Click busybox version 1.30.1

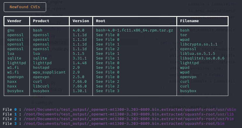[x=80, y=91]
